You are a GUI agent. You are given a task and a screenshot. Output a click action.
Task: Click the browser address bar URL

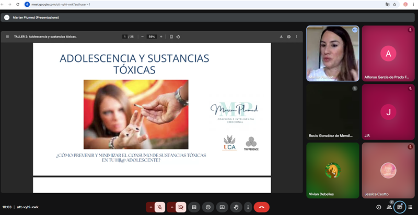click(61, 5)
